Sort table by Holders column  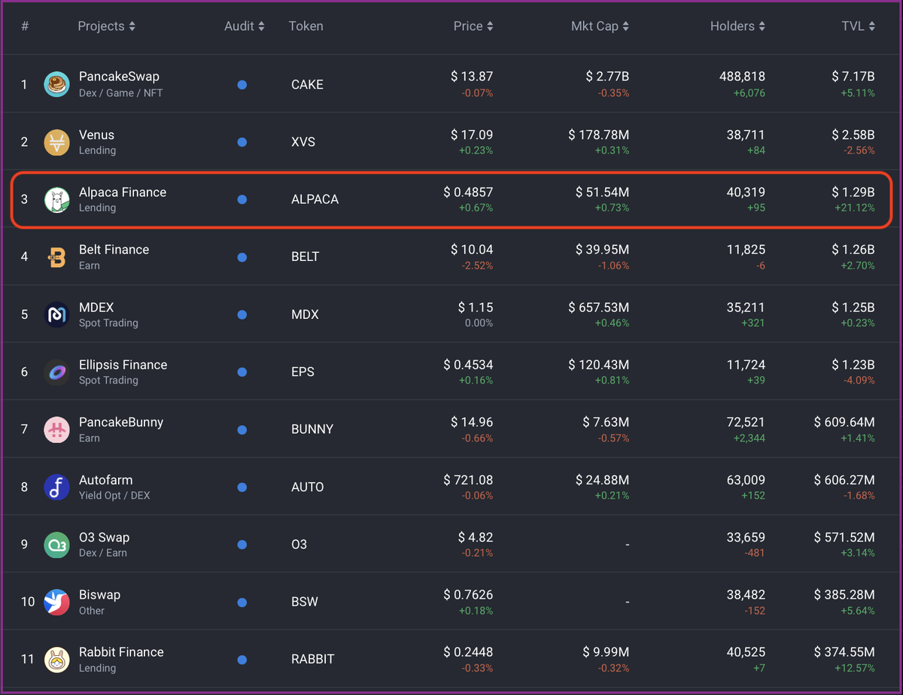point(737,26)
